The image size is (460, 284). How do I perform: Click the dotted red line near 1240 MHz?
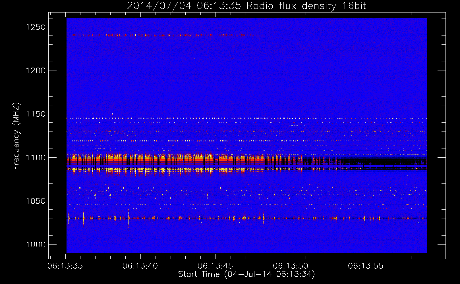click(x=165, y=35)
